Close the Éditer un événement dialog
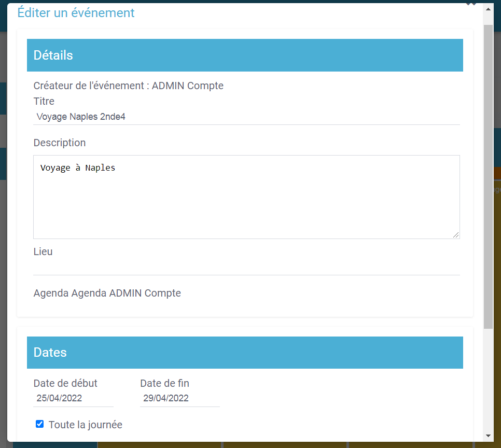This screenshot has width=501, height=448. click(x=471, y=3)
